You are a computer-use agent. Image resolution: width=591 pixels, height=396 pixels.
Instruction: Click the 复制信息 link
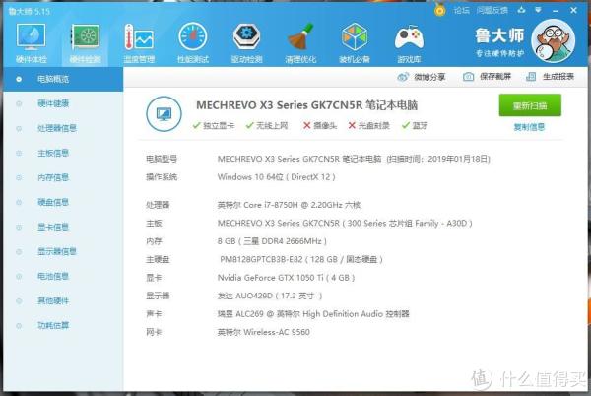[529, 127]
